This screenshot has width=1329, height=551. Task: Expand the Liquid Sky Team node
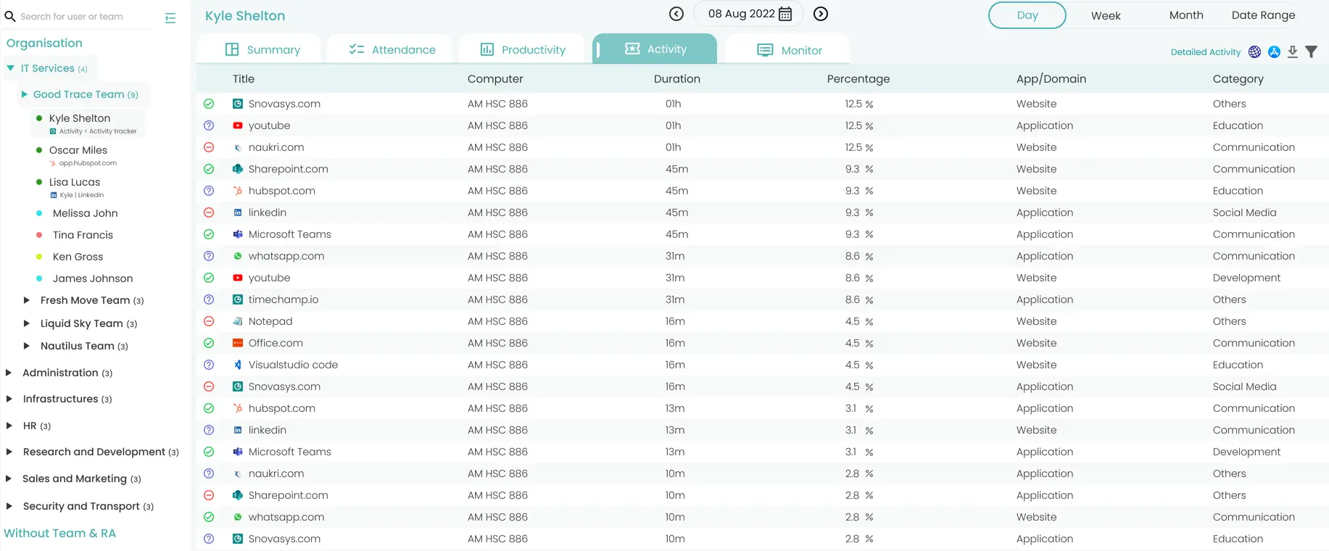click(x=26, y=323)
